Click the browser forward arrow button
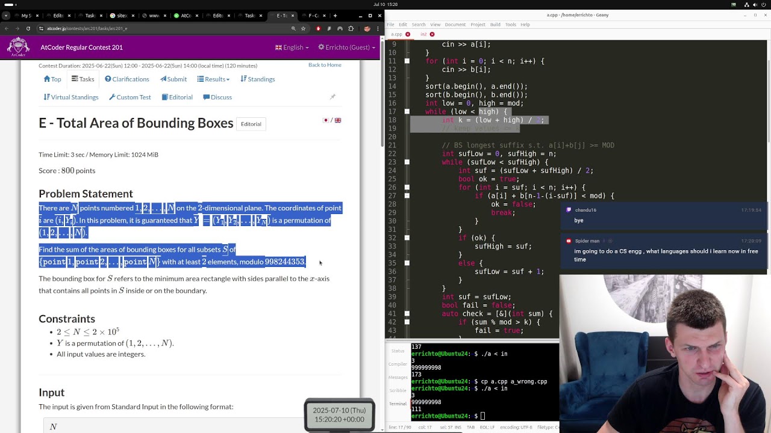Viewport: 771px width, 433px height. pyautogui.click(x=17, y=28)
